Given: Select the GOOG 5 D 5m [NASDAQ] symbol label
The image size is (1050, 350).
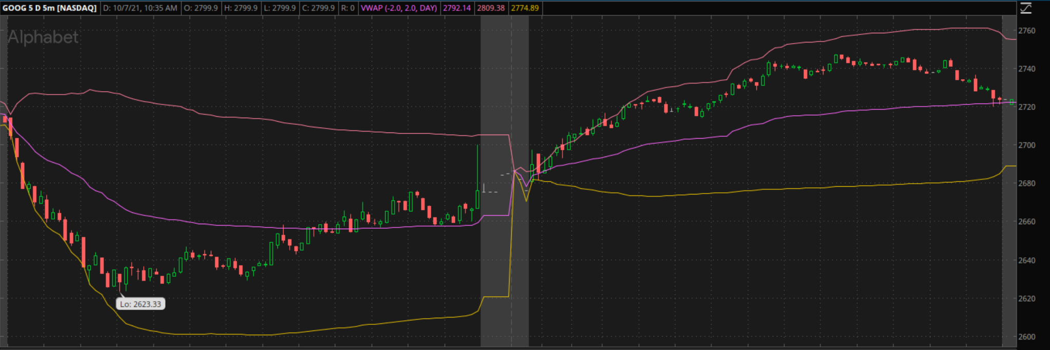Looking at the screenshot, I should pos(50,8).
